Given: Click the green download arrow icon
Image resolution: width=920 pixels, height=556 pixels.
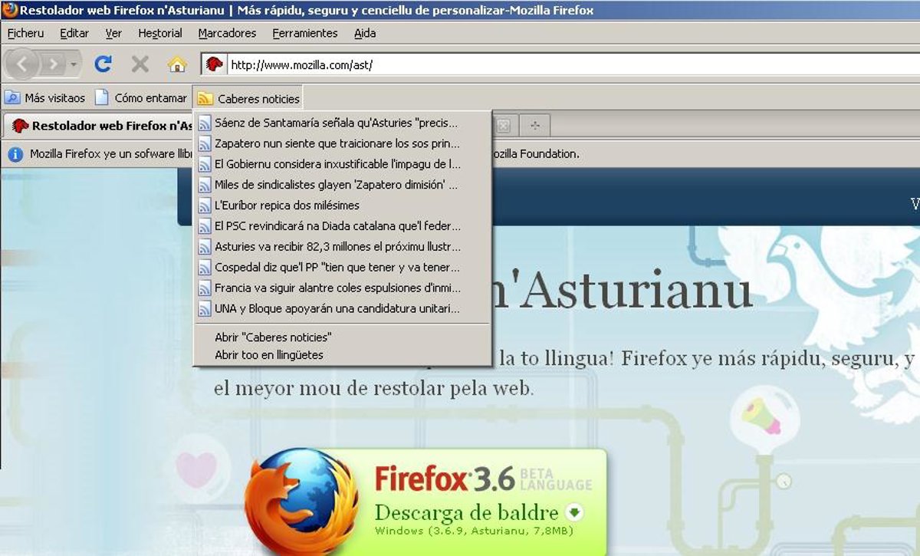Looking at the screenshot, I should coord(573,512).
